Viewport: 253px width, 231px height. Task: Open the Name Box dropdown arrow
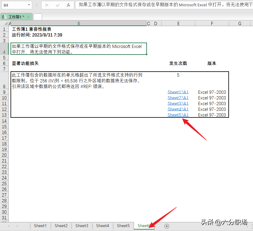[29, 5]
